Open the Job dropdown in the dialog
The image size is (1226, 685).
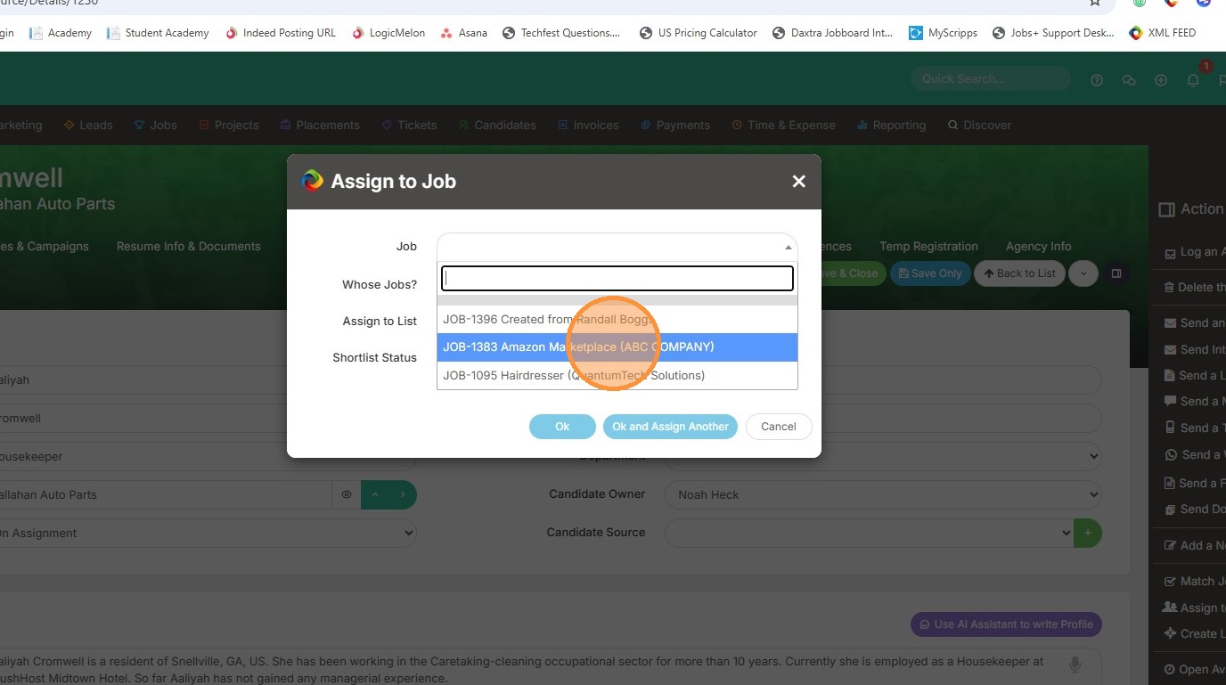(x=617, y=247)
